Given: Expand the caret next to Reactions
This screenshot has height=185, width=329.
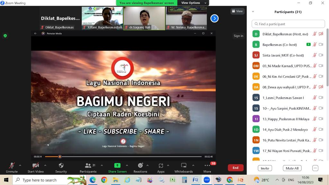Looking at the screenshot, I should (x=147, y=165).
